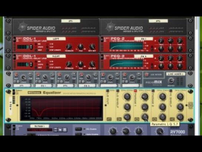The width and height of the screenshot is (202, 152).
Task: Click the left Spider Audio device name label
Action: (x=70, y=21)
